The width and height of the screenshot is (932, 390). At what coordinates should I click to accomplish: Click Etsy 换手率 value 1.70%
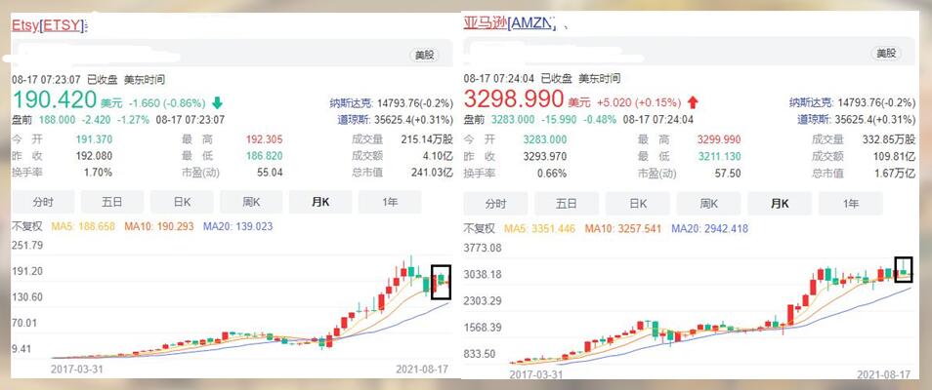(x=98, y=173)
